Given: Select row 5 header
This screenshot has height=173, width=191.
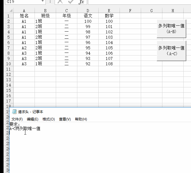Looking at the screenshot, I should tap(8, 37).
